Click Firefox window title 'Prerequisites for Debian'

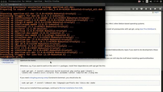[x=34, y=1]
